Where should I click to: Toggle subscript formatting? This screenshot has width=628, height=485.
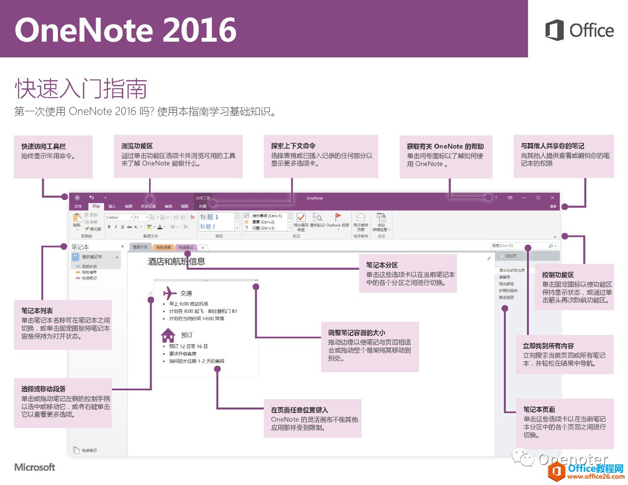click(136, 227)
